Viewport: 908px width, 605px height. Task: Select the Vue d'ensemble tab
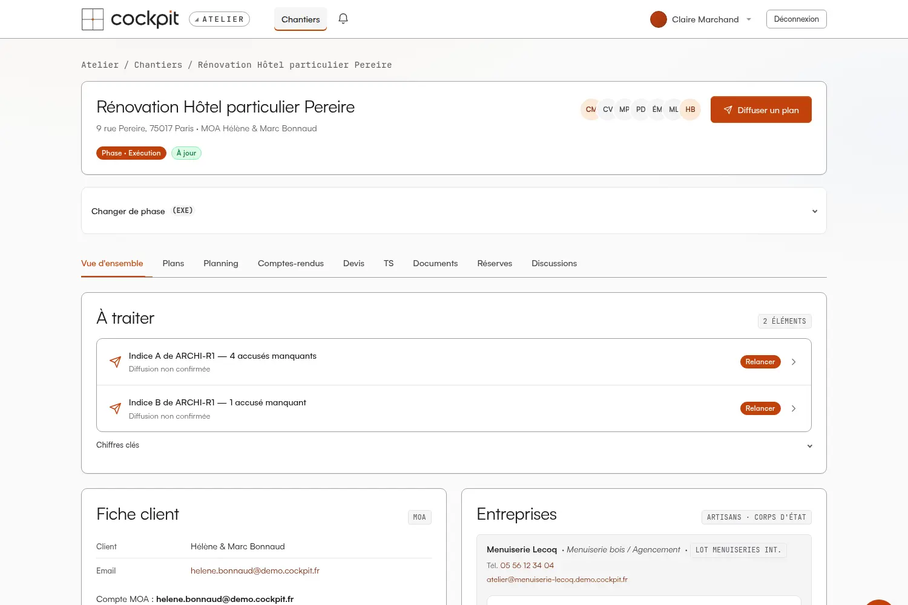point(112,263)
